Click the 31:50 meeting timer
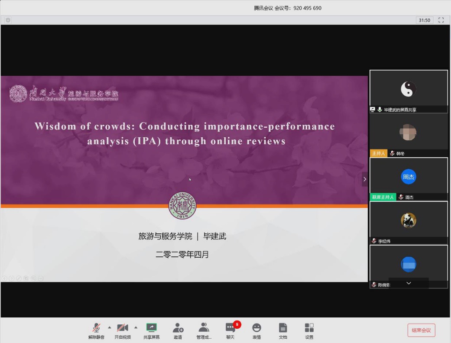 [x=424, y=20]
